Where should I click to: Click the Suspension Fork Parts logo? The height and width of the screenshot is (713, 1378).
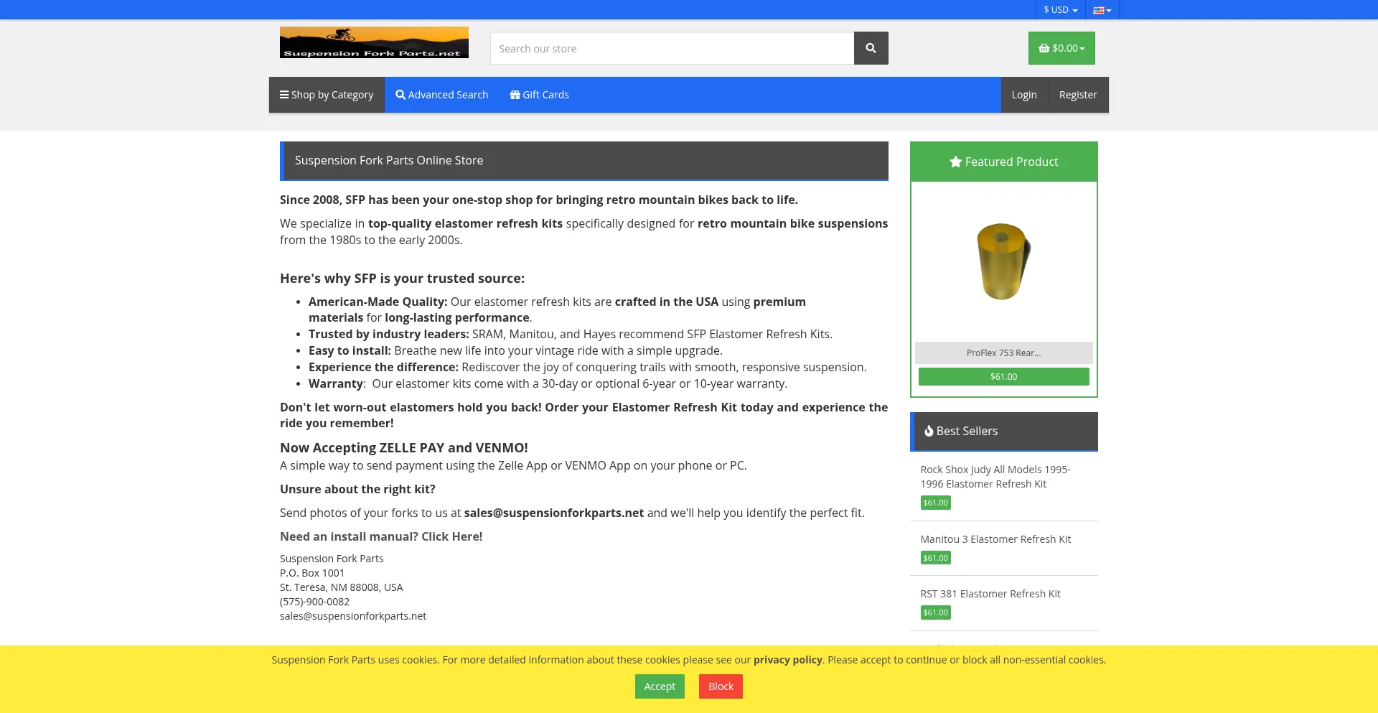(x=374, y=42)
